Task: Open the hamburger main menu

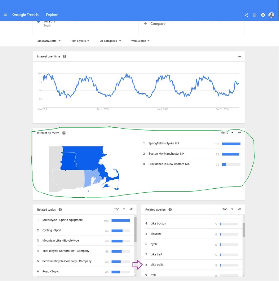Action: click(x=5, y=15)
